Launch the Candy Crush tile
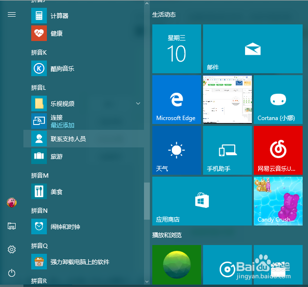This screenshot has width=308, height=287. [278, 201]
